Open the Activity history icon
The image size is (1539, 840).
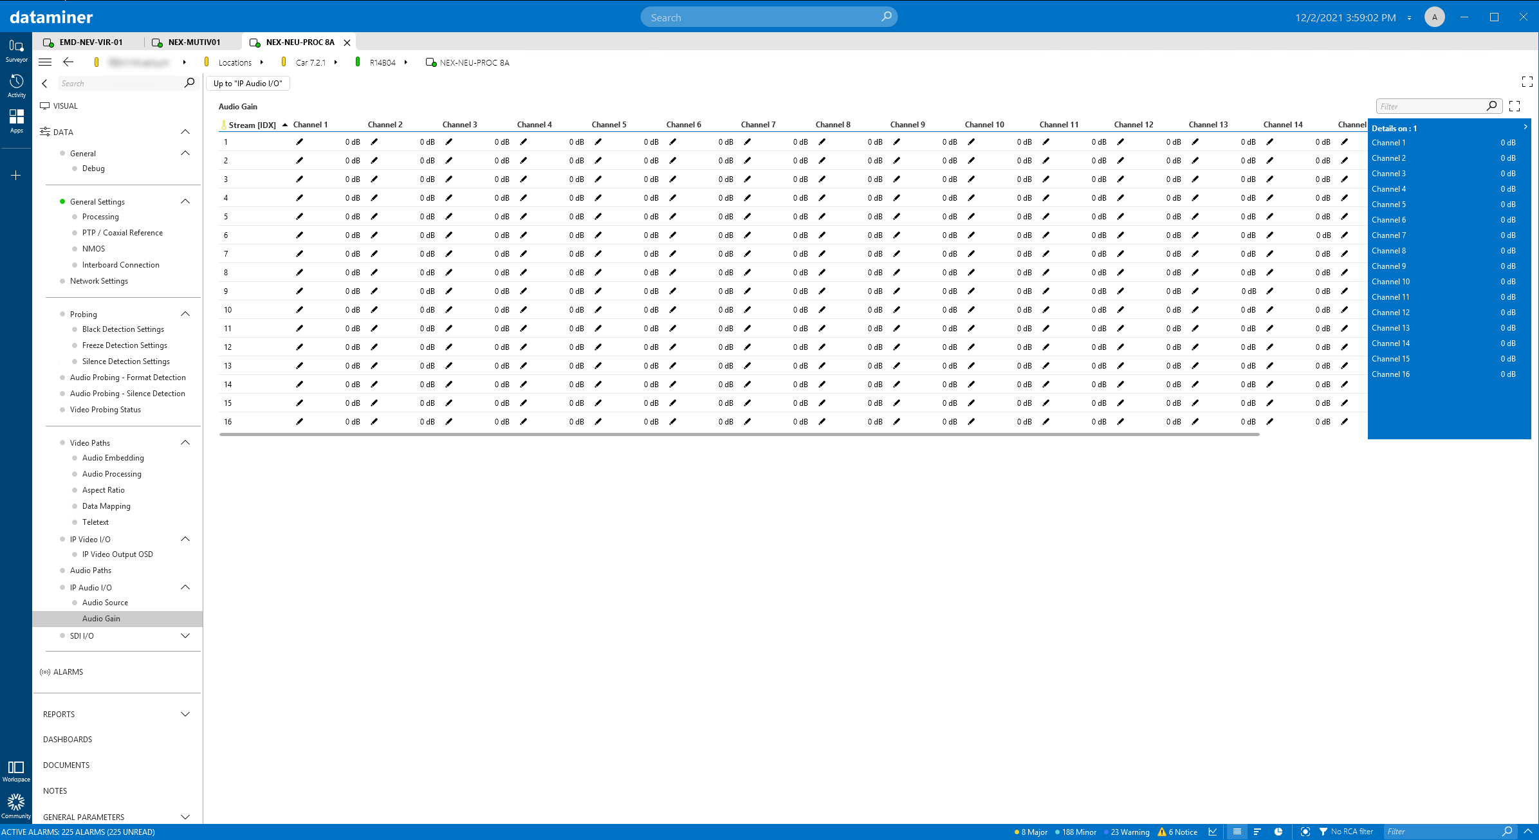16,86
